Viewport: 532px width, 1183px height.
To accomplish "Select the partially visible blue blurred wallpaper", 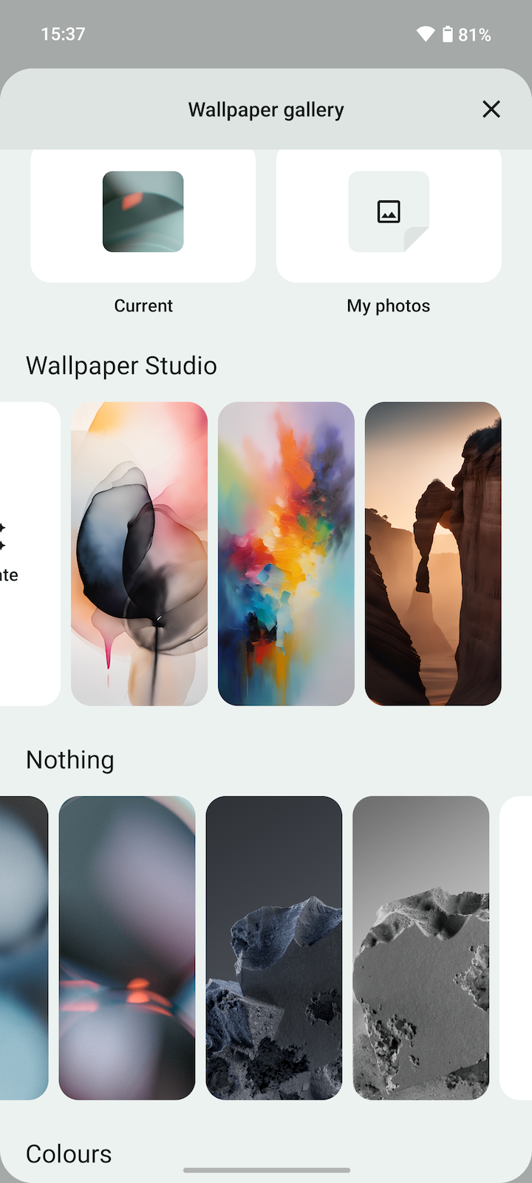I will (x=24, y=948).
